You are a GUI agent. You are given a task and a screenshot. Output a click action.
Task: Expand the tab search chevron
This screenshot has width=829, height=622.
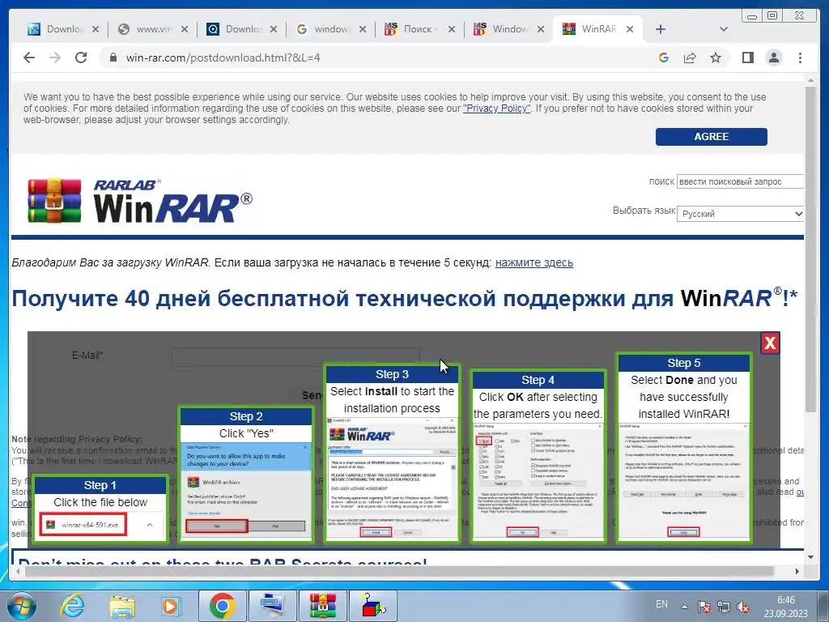coord(724,29)
